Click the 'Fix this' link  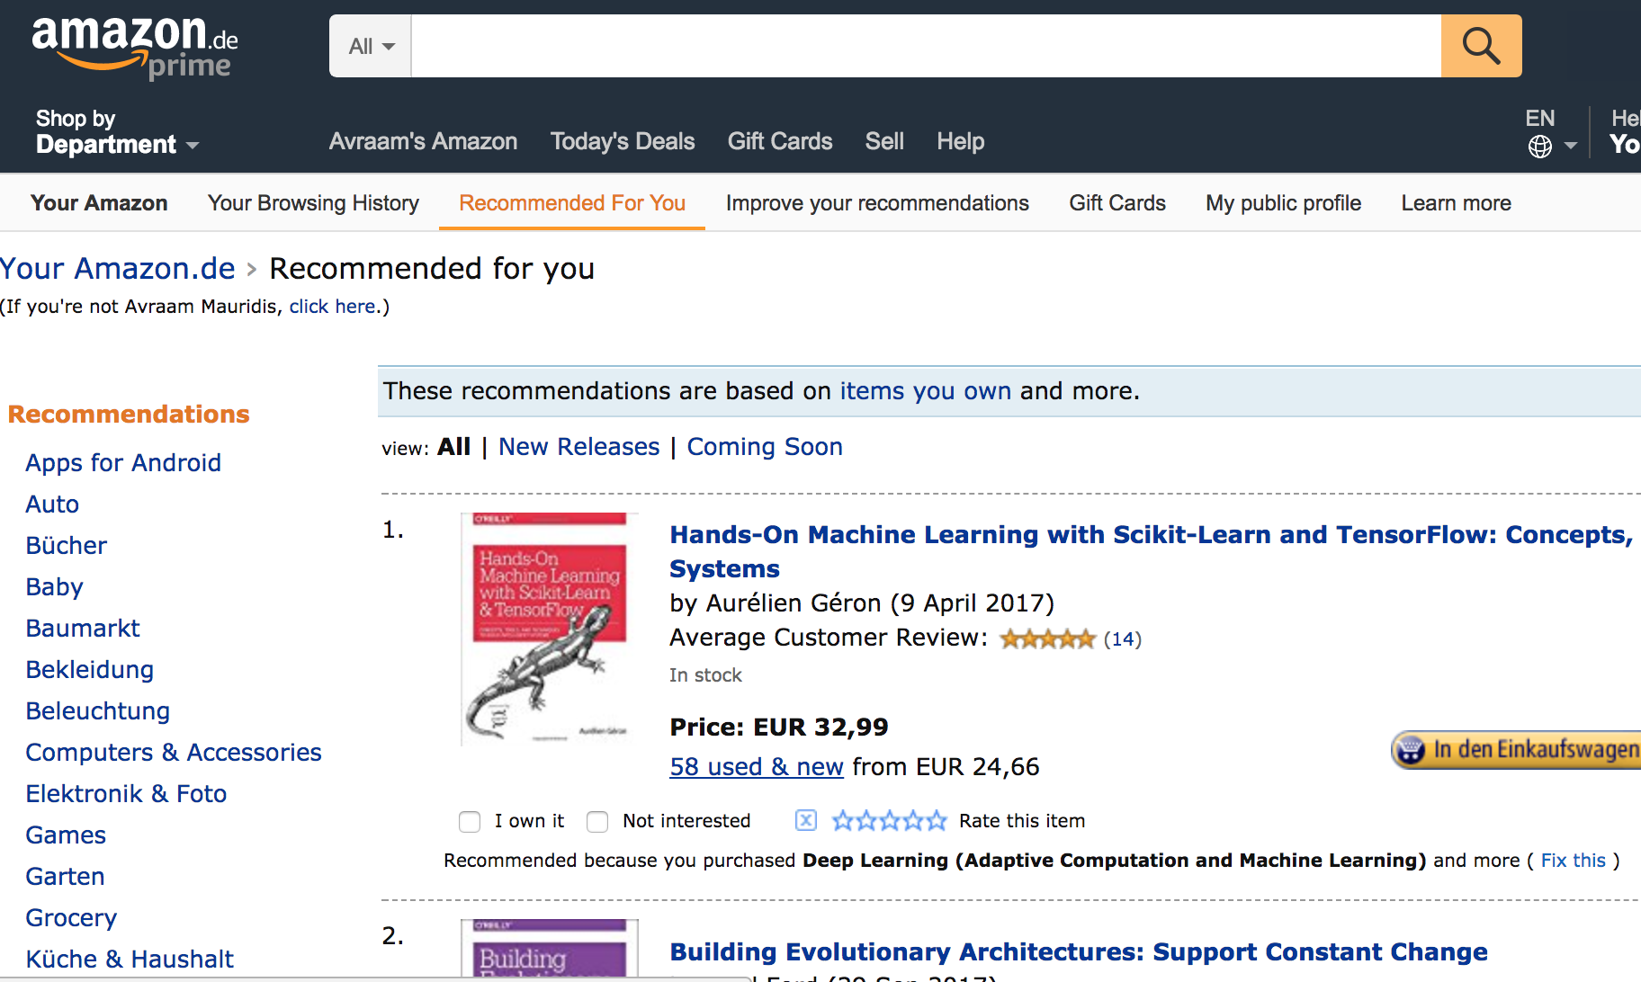1574,861
